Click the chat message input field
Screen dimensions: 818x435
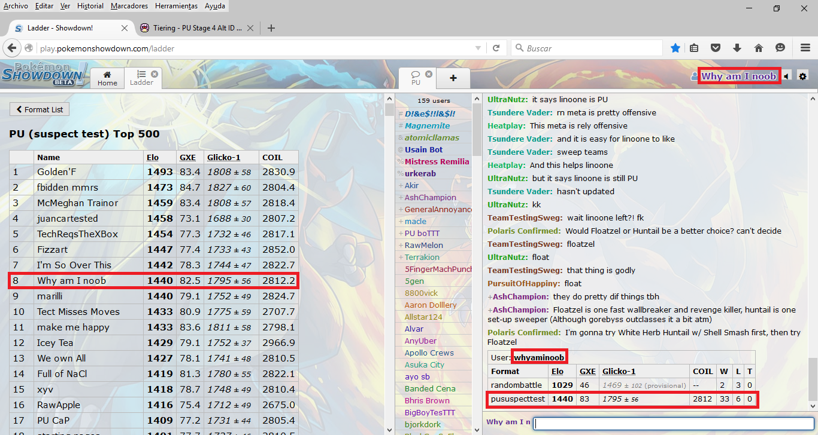point(674,423)
